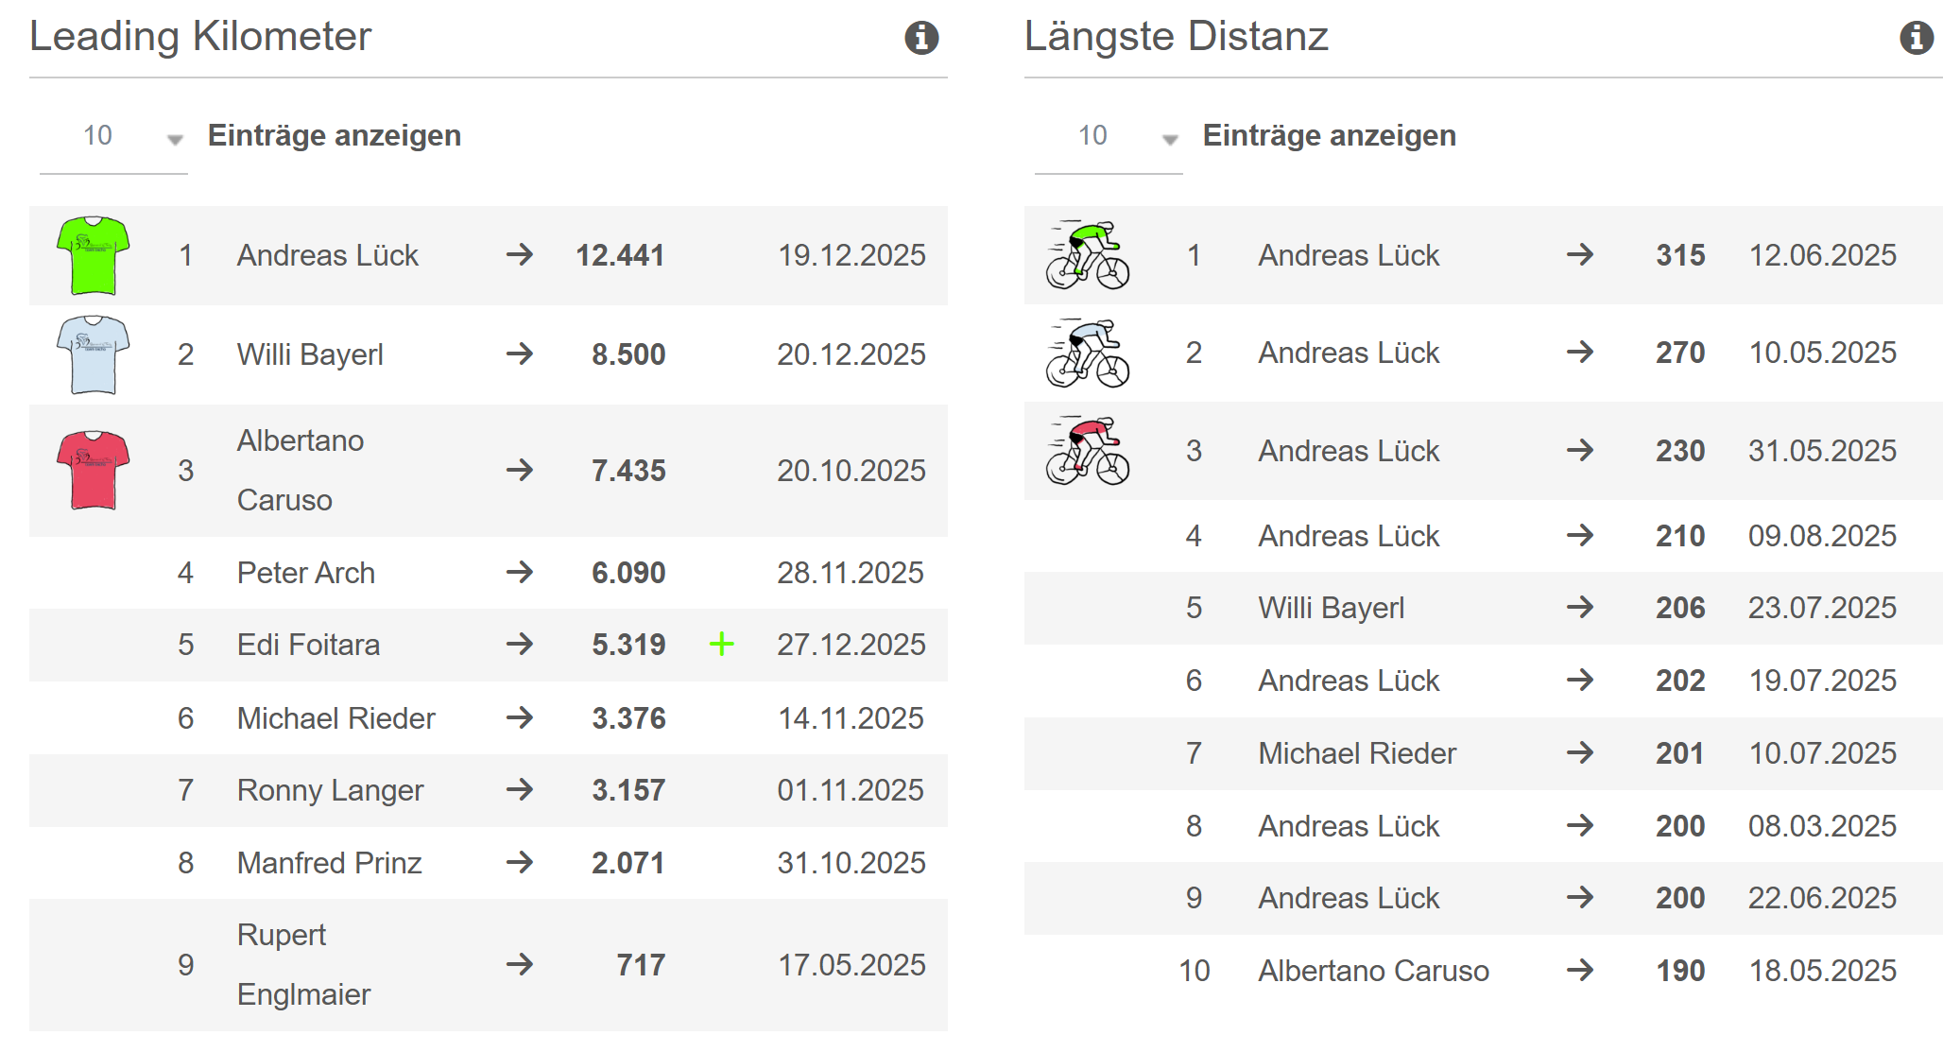This screenshot has height=1052, width=1960.
Task: Click arrow next to Willi Bayerl 8.500
Action: point(519,354)
